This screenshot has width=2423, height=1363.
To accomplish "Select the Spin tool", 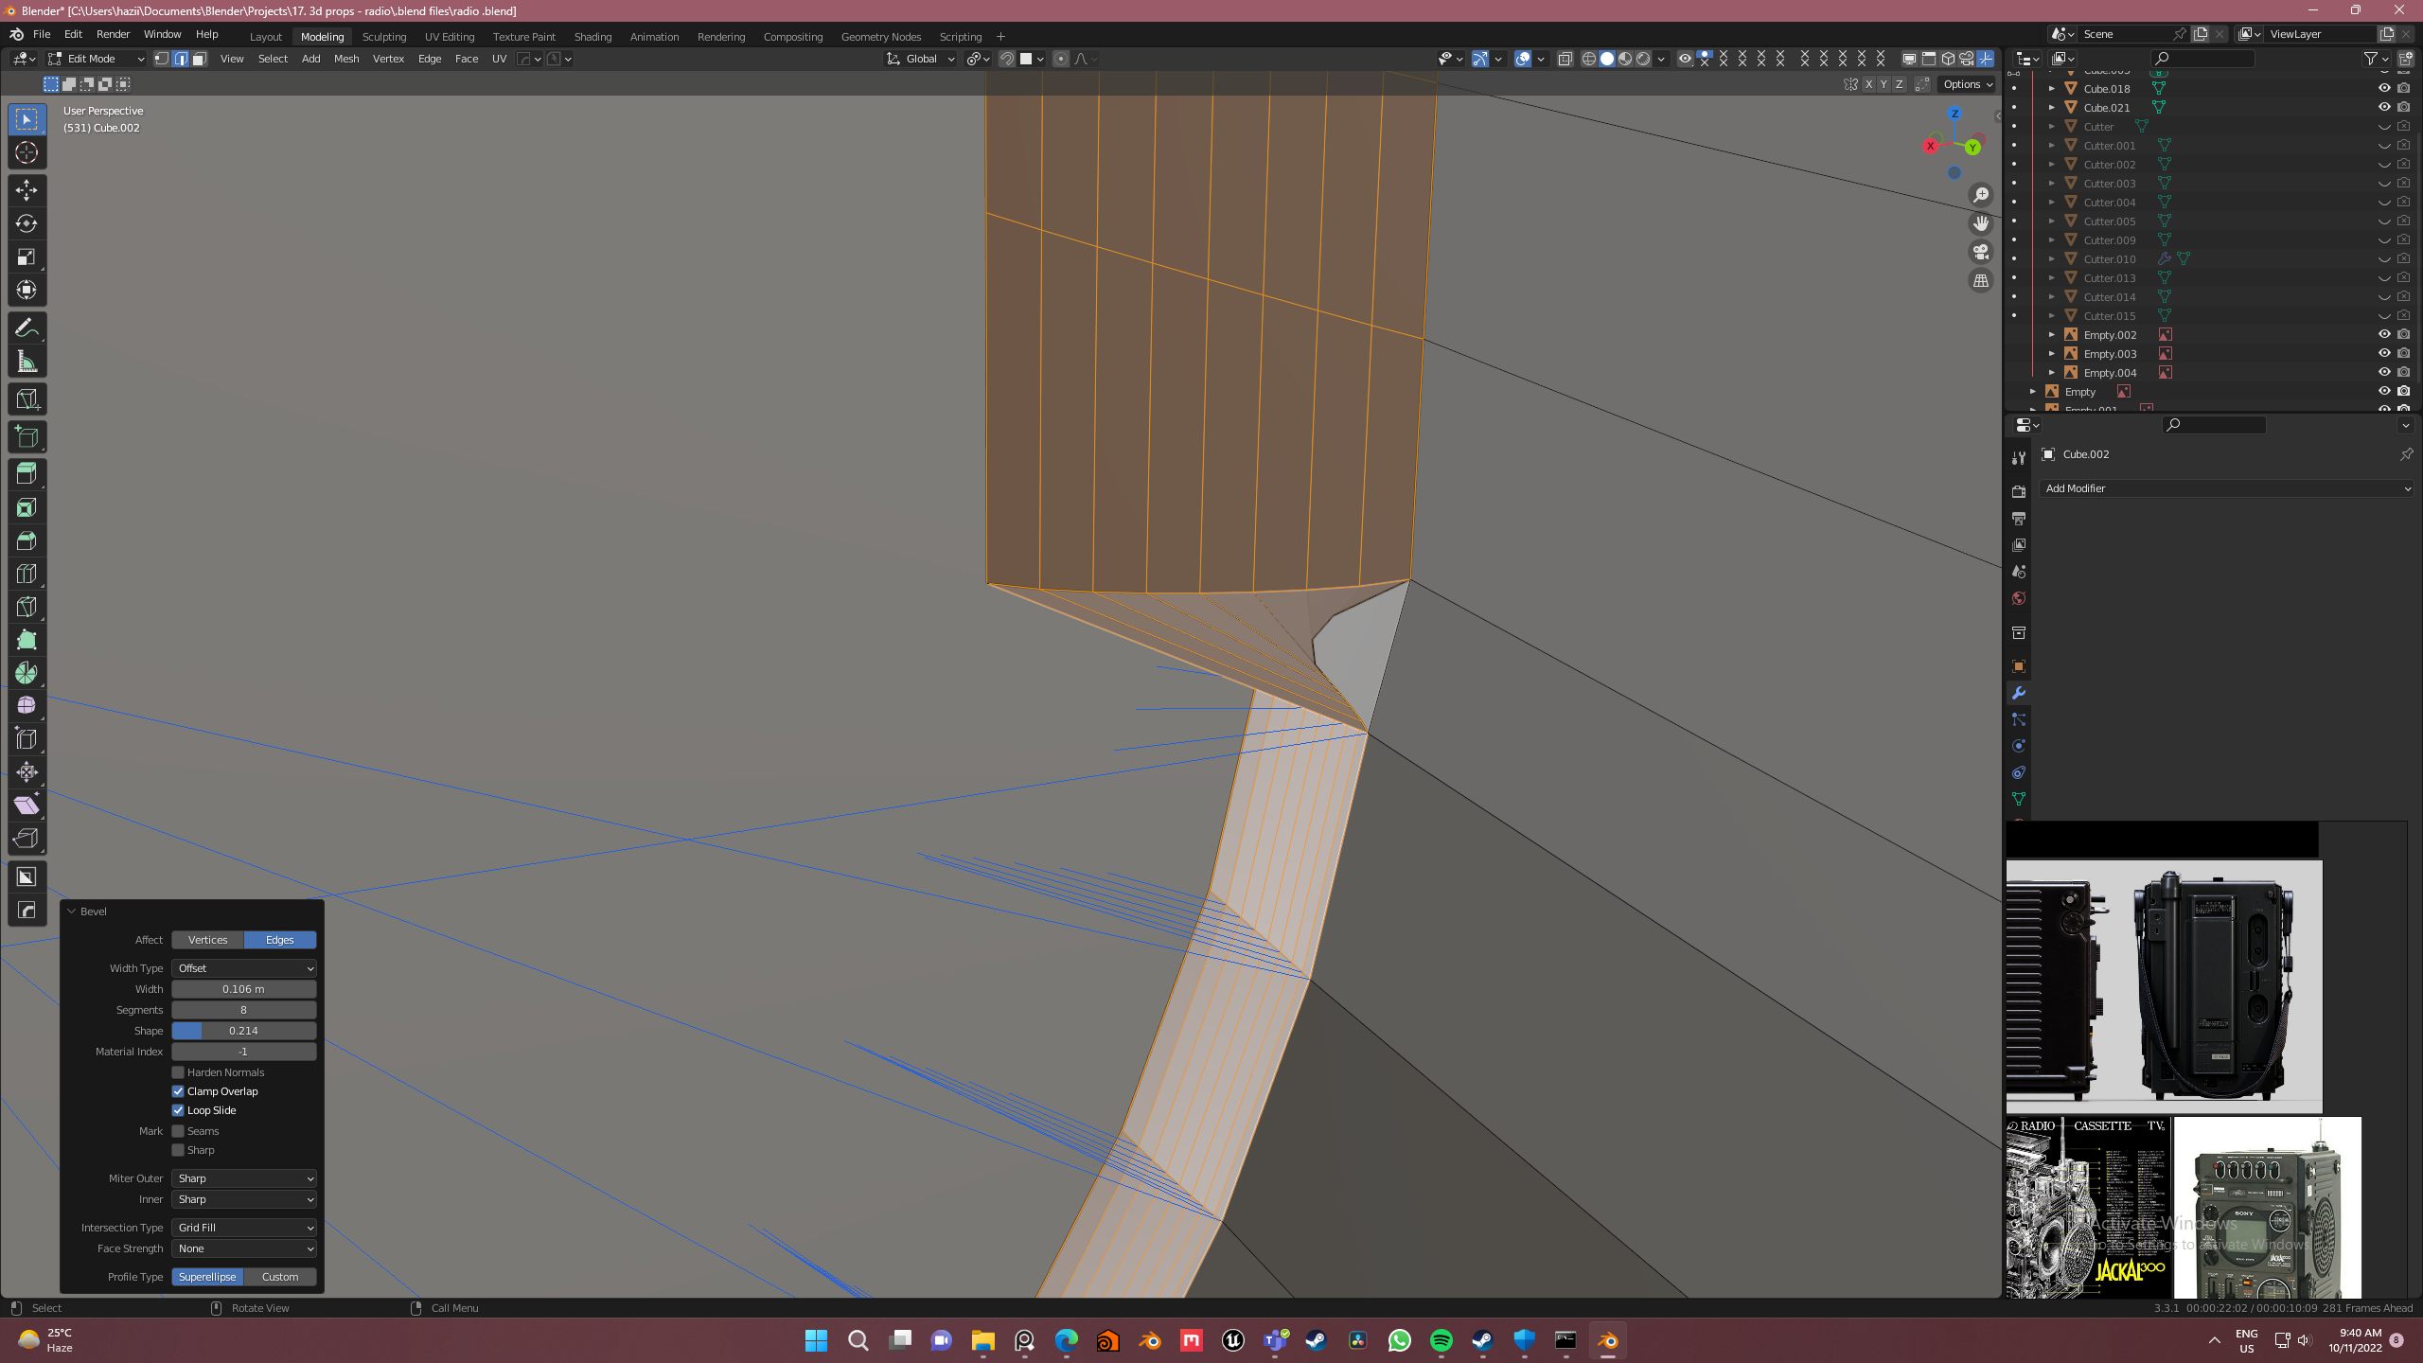I will (x=27, y=674).
